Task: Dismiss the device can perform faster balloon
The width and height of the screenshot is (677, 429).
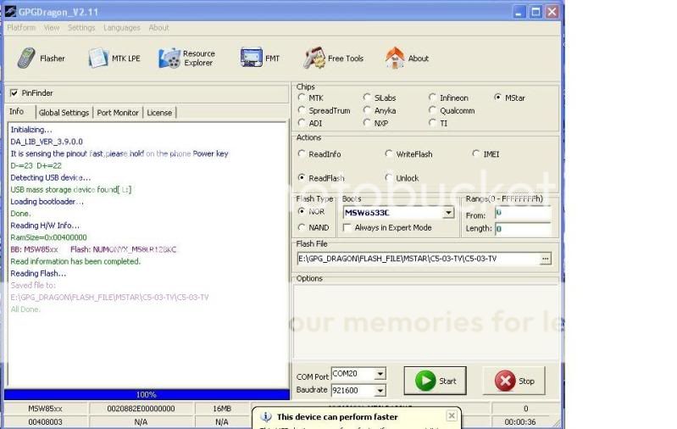Action: click(451, 415)
